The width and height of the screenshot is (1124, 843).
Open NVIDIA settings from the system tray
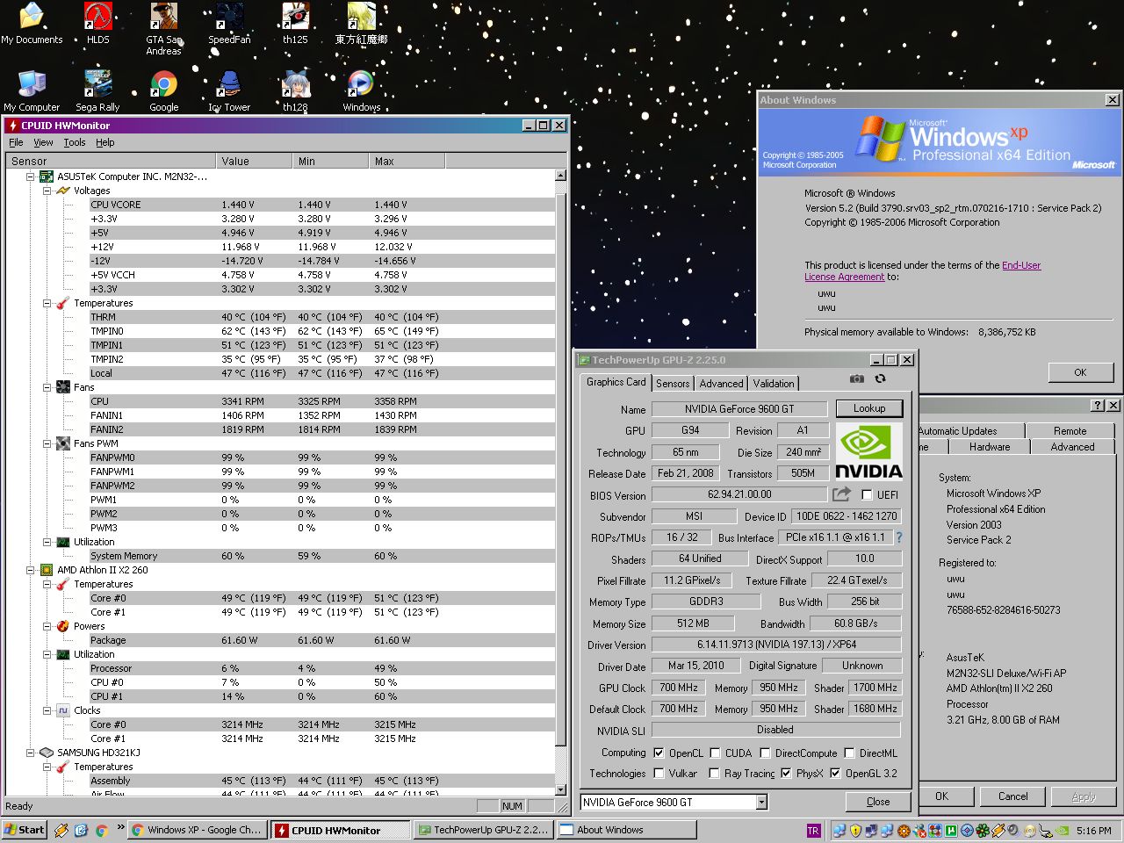tap(1063, 831)
